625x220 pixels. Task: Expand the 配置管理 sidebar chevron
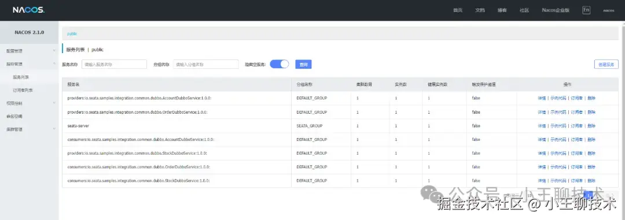pyautogui.click(x=54, y=50)
